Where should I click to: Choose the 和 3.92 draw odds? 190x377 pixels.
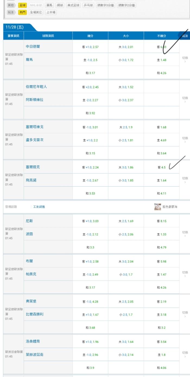pyautogui.click(x=90, y=113)
